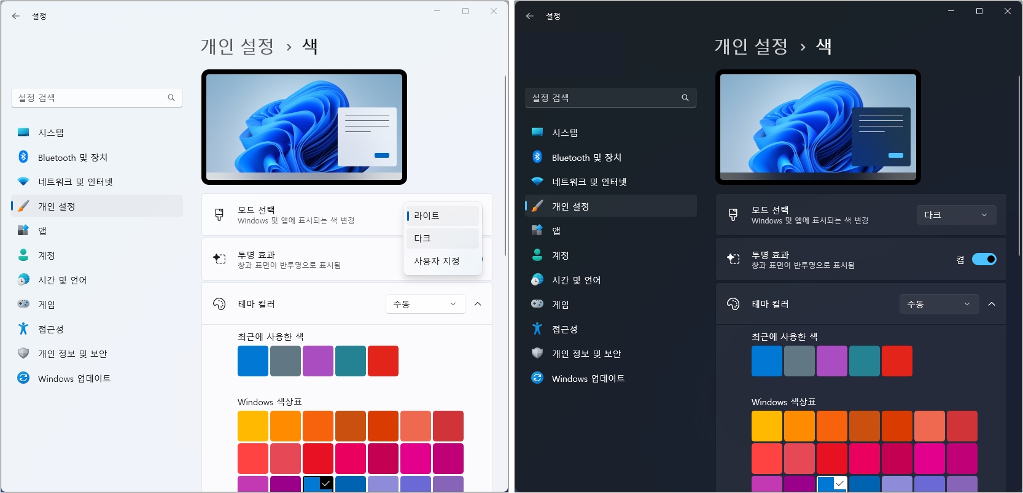This screenshot has width=1023, height=493.
Task: Click the Windows 업데이트 icon in the light window
Action: click(x=23, y=378)
